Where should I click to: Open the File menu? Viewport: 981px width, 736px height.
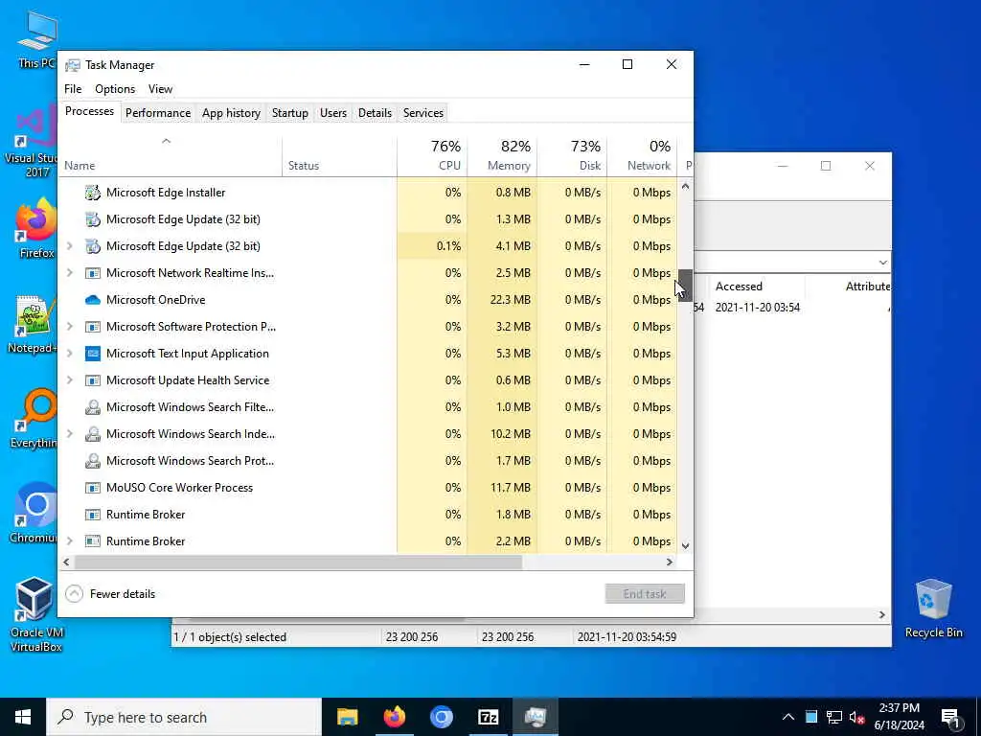(73, 89)
